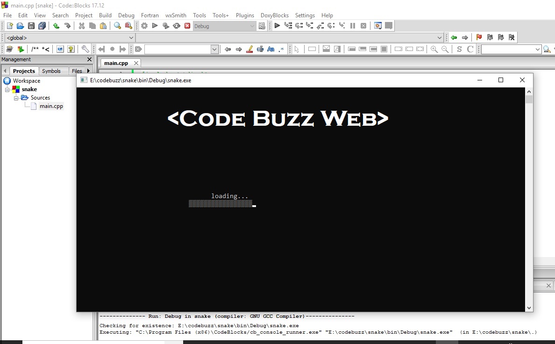Toggle the source S icon
Viewport: 555px width, 344px height.
pos(459,49)
